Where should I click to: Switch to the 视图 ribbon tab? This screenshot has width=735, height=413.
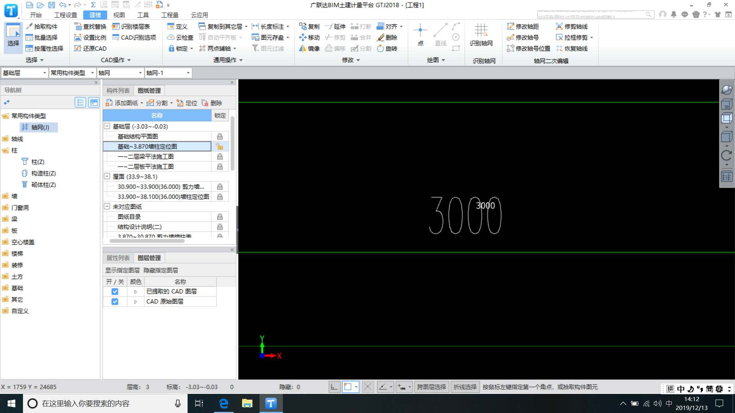pyautogui.click(x=119, y=15)
